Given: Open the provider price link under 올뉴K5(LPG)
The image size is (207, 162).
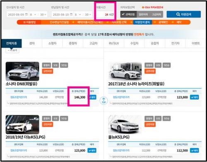Looking at the screenshot, I should tap(121, 150).
